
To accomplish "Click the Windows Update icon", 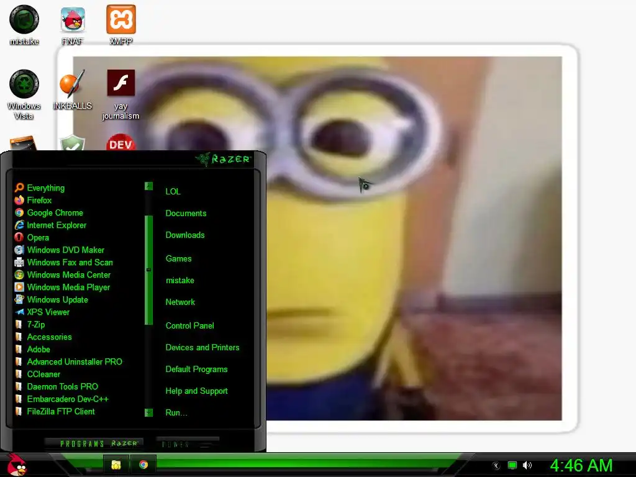I will pyautogui.click(x=19, y=299).
